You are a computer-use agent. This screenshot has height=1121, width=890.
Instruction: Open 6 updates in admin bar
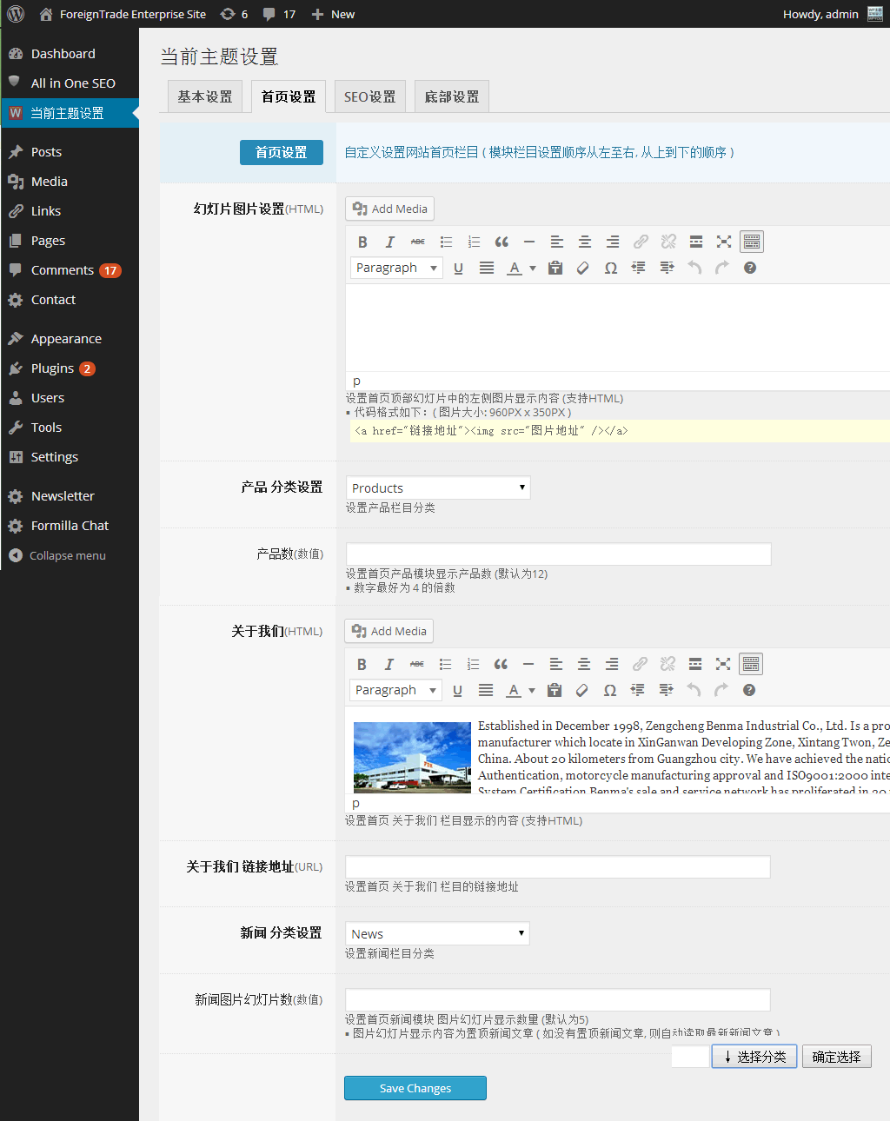pos(234,14)
